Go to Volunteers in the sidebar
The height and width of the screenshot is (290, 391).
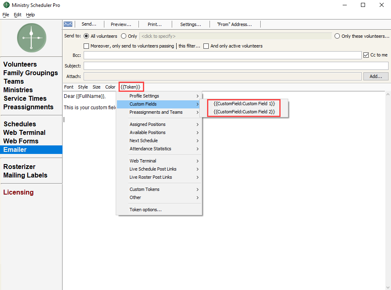[x=20, y=64]
